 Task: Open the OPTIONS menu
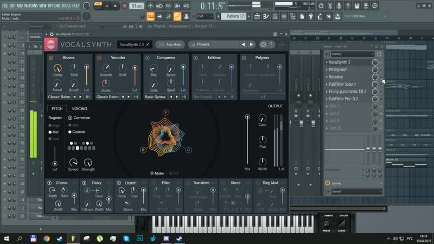click(x=54, y=5)
